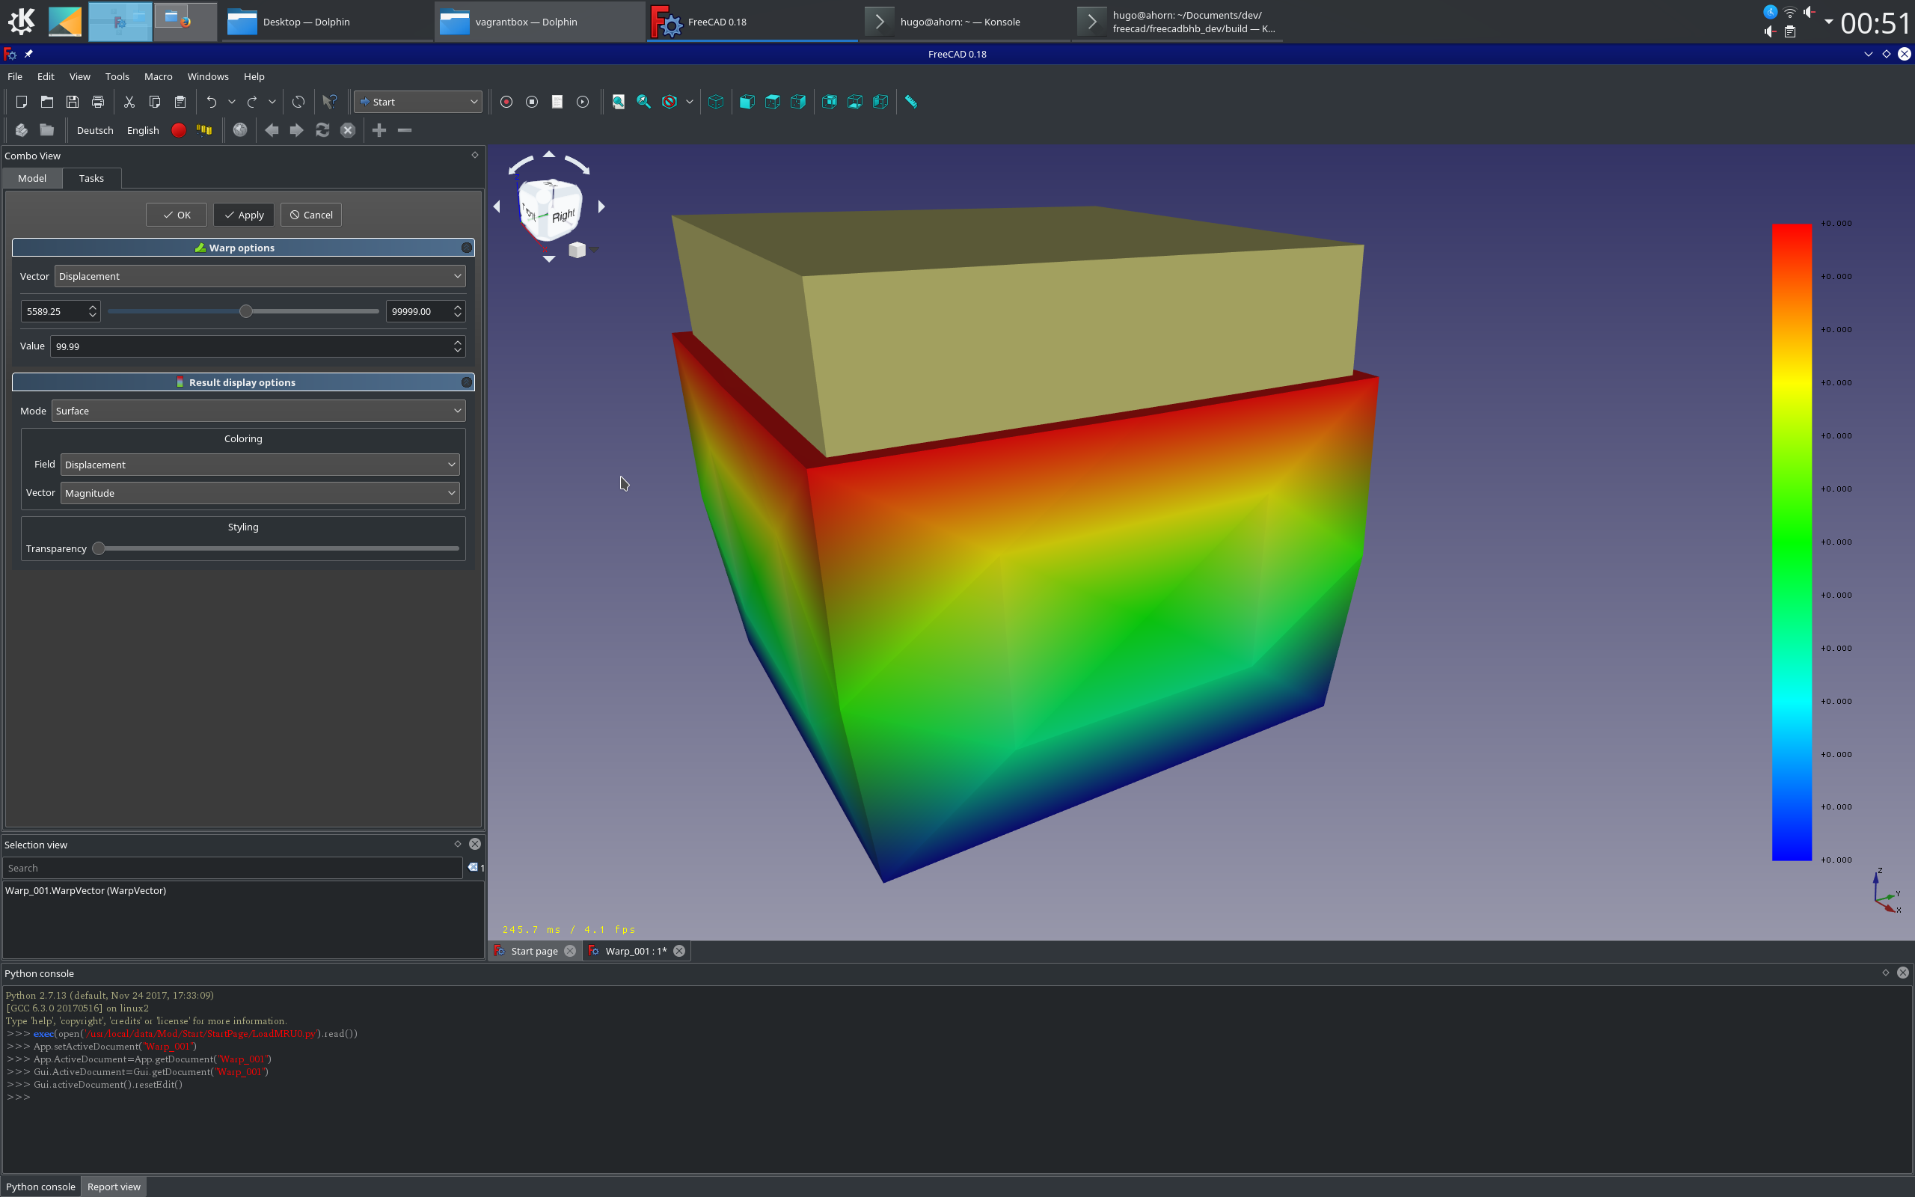Viewport: 1915px width, 1197px height.
Task: Open the Macro menu
Action: point(159,77)
